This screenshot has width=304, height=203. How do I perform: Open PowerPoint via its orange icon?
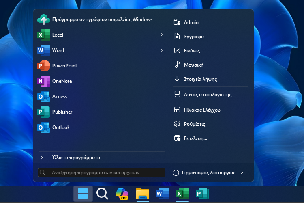(x=44, y=66)
